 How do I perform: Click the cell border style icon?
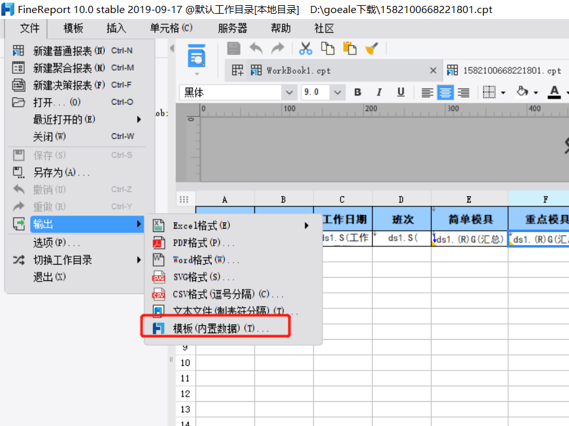pos(489,92)
